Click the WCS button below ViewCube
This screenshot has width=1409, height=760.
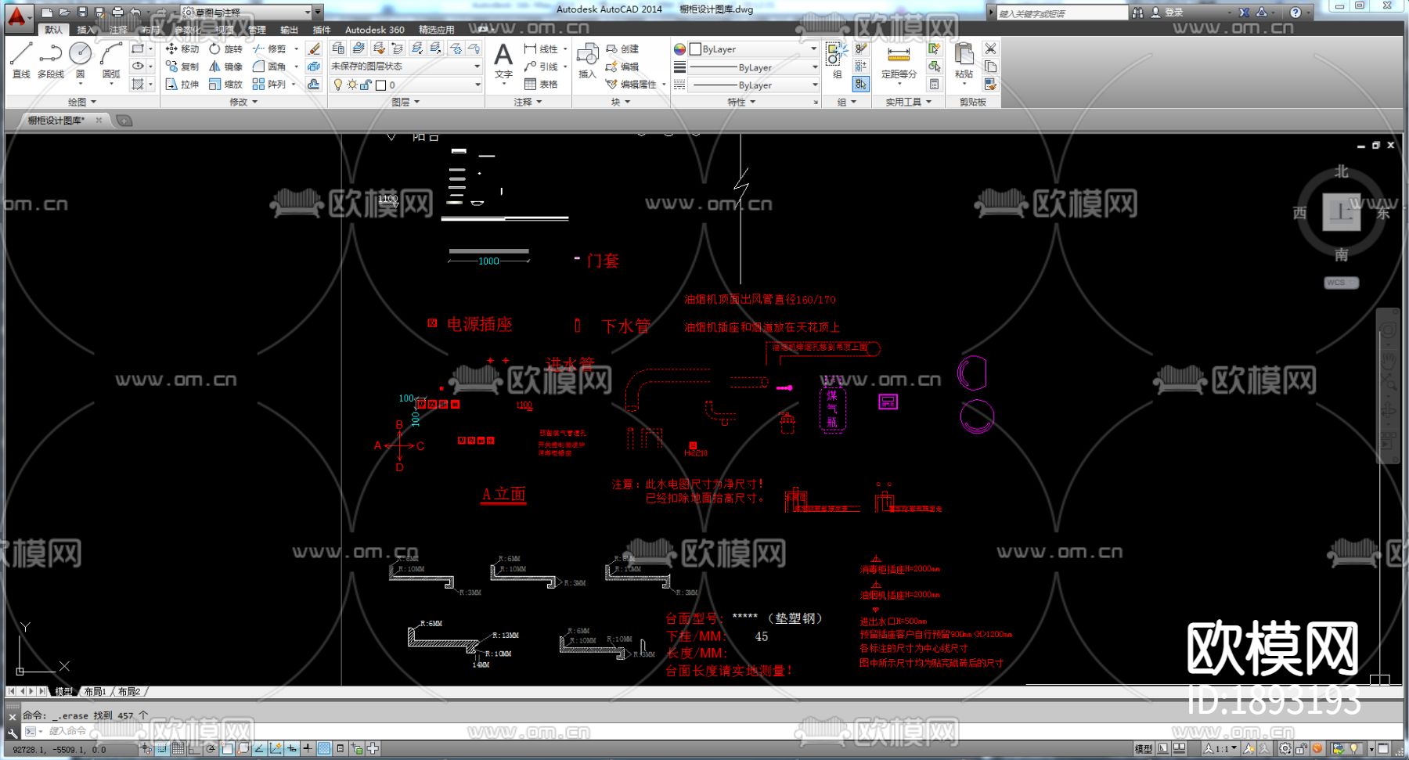(1341, 283)
